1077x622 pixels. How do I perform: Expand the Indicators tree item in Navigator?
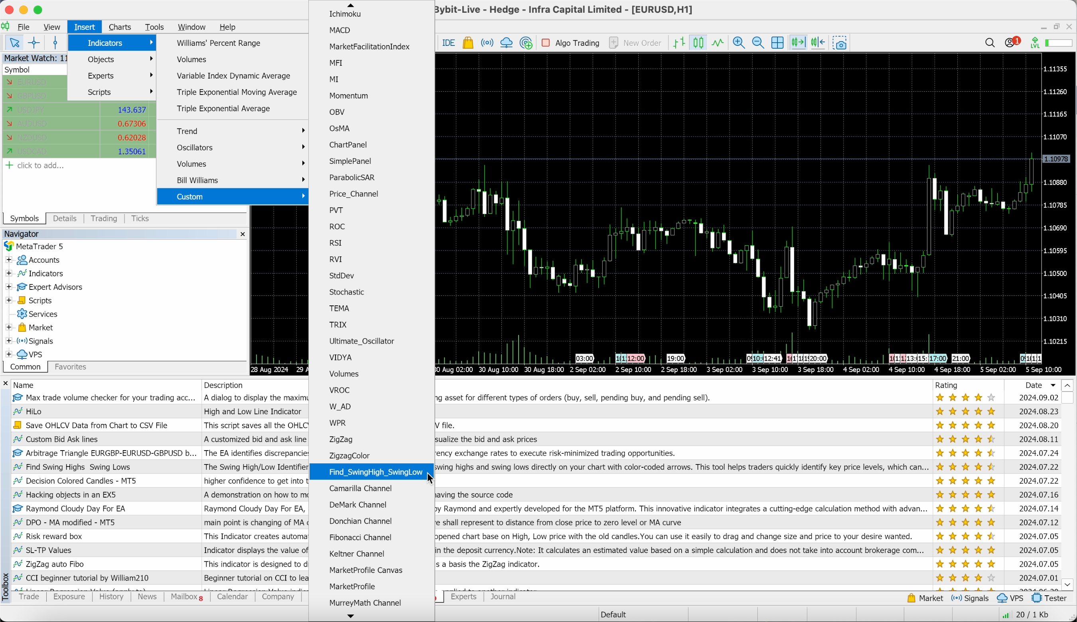(x=8, y=273)
